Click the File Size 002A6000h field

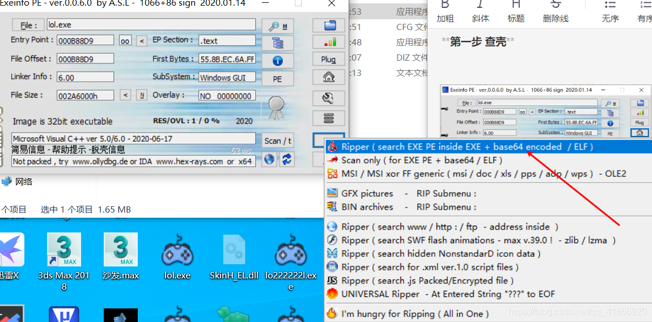pyautogui.click(x=85, y=95)
